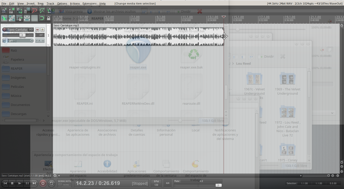The height and width of the screenshot is (189, 344).
Task: Open the Actions menu
Action: tap(75, 4)
